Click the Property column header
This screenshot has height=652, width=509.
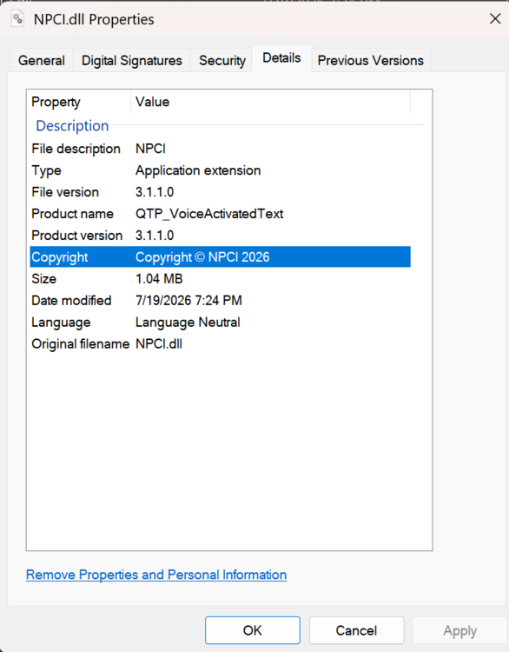pos(79,102)
